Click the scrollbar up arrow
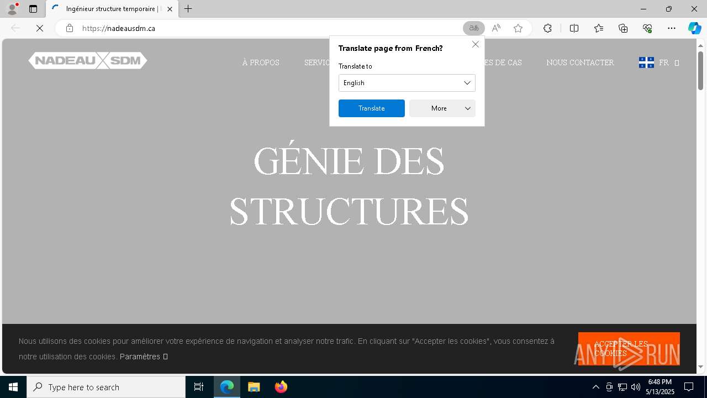This screenshot has height=398, width=707. tap(700, 45)
